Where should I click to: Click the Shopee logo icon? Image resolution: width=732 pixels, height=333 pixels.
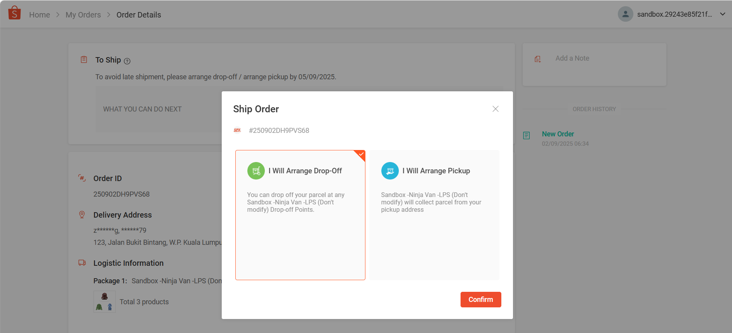point(14,13)
